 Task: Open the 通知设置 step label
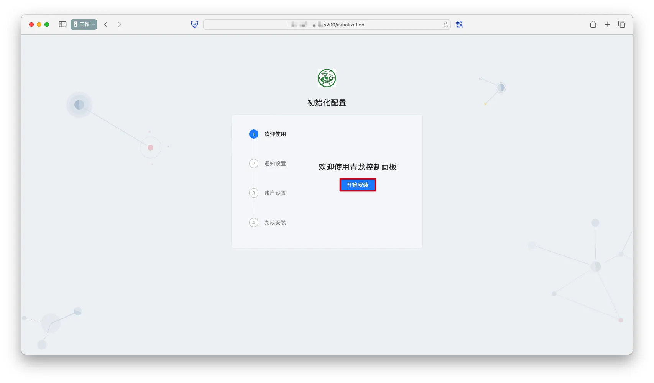point(275,164)
